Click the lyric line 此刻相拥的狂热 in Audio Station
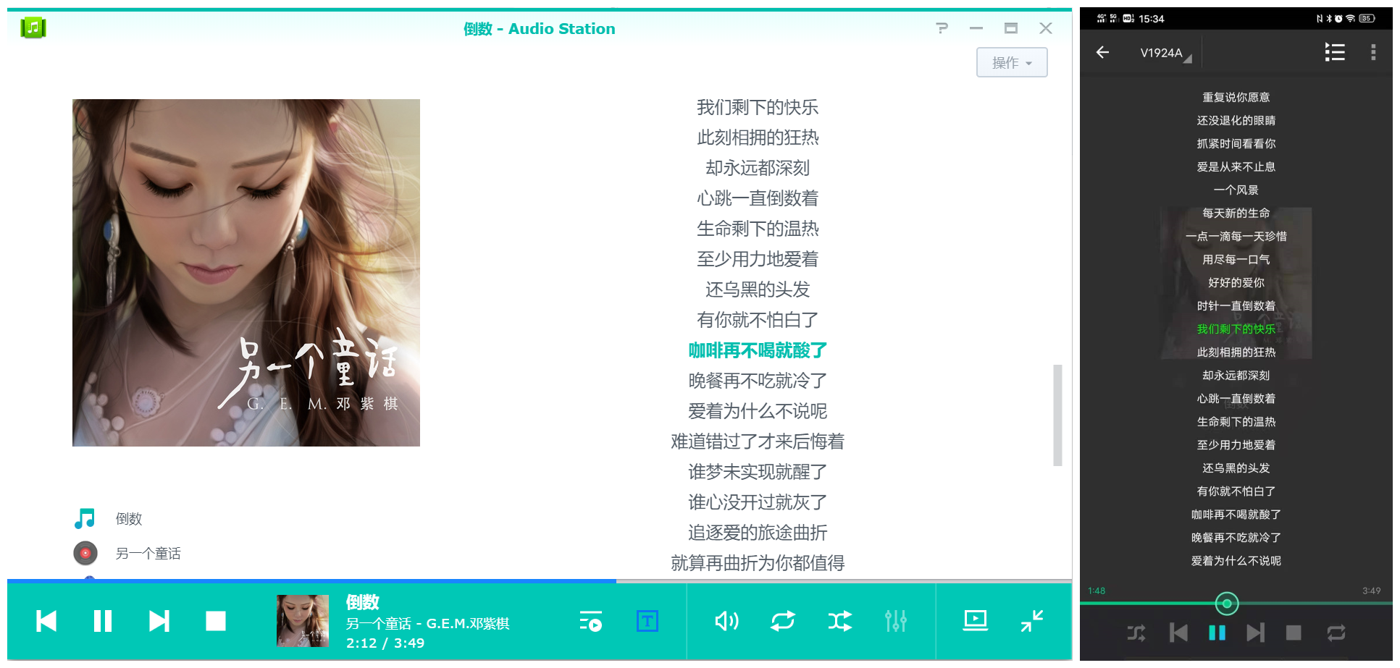The height and width of the screenshot is (668, 1400). (x=758, y=138)
